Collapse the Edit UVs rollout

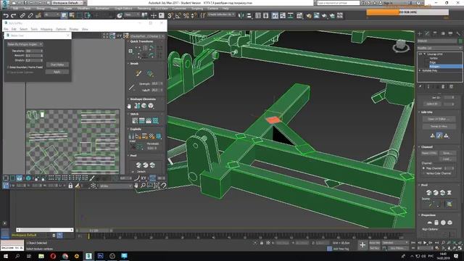tap(426, 112)
